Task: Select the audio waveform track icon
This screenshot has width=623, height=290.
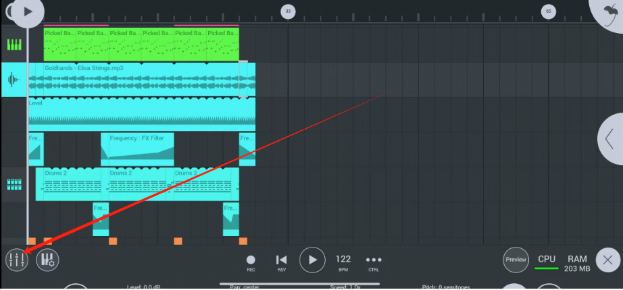Action: pyautogui.click(x=14, y=80)
